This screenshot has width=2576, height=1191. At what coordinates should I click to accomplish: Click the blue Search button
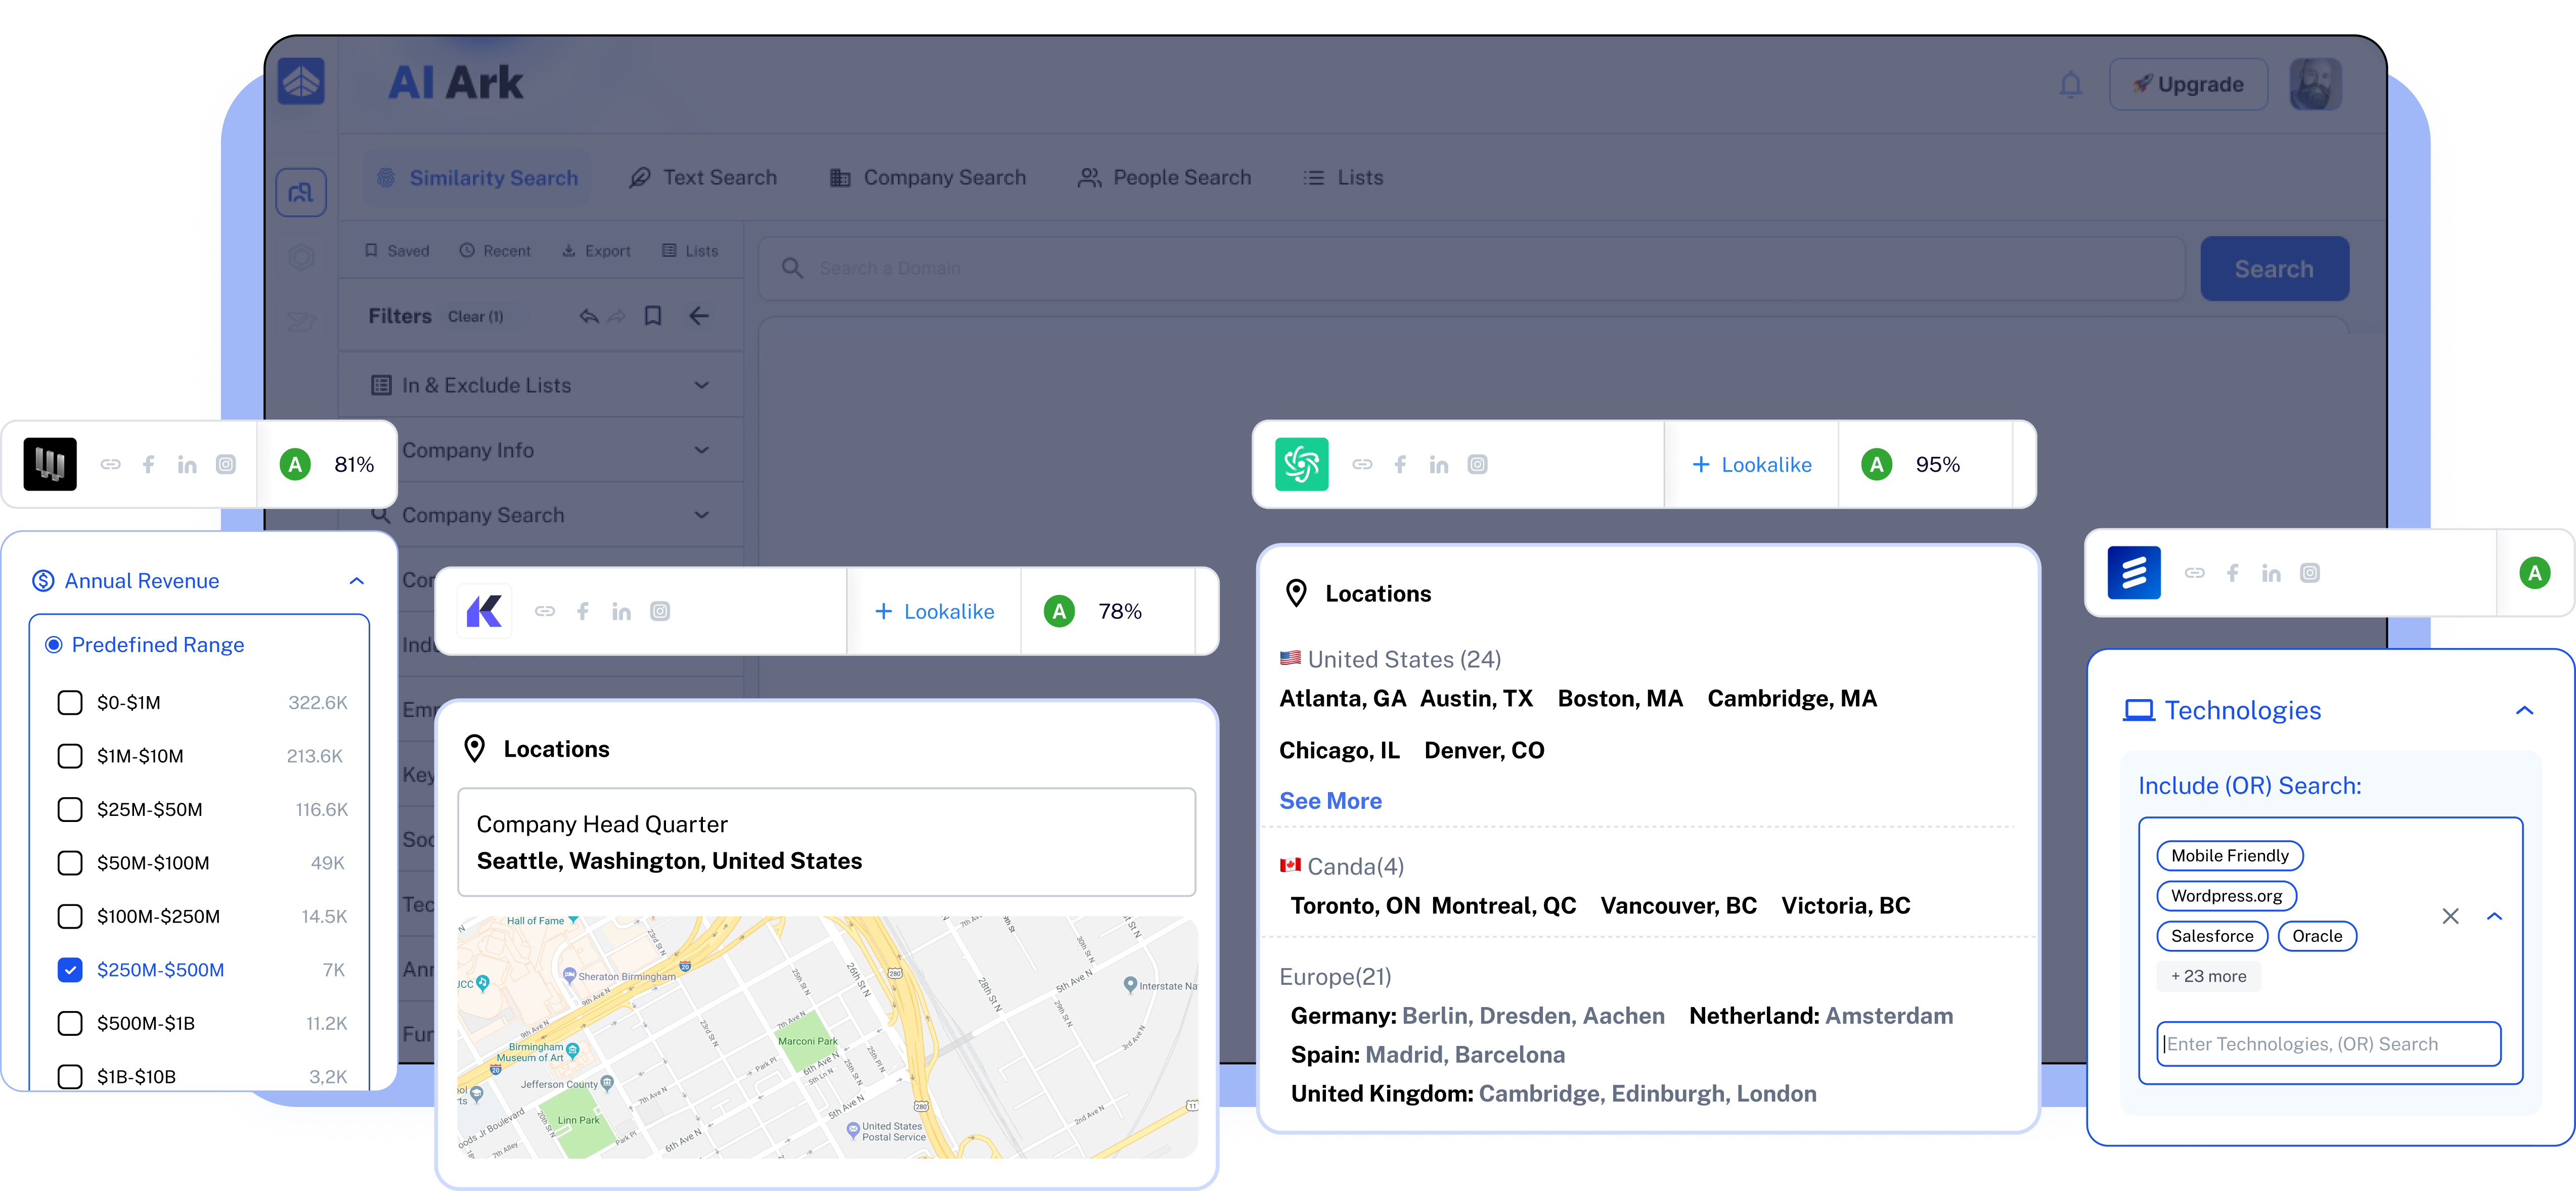coord(2274,269)
